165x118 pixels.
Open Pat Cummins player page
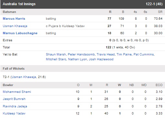(x=144, y=54)
